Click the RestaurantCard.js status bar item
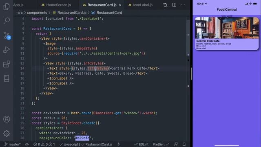The height and width of the screenshot is (147, 261). [x=97, y=144]
